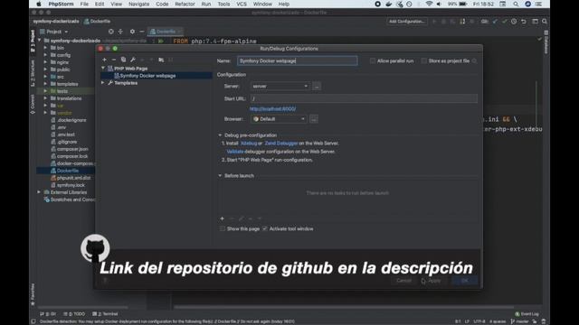
Task: Click the Add Configuration button
Action: pyautogui.click(x=406, y=22)
